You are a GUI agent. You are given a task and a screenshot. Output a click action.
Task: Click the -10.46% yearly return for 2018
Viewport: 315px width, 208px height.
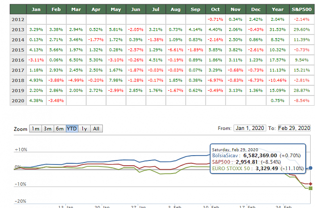tap(277, 80)
